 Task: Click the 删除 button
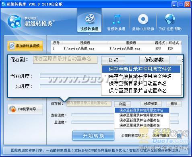pos(174,104)
